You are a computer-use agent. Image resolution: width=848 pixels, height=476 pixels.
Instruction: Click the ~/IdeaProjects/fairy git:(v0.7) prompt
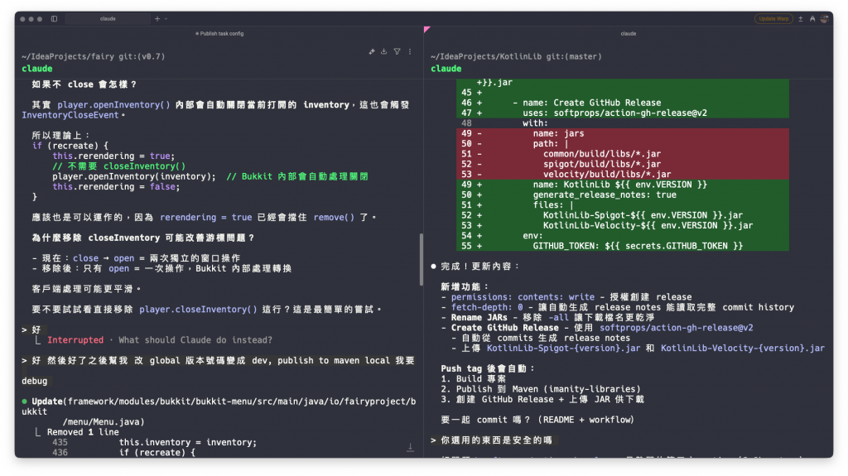(93, 56)
